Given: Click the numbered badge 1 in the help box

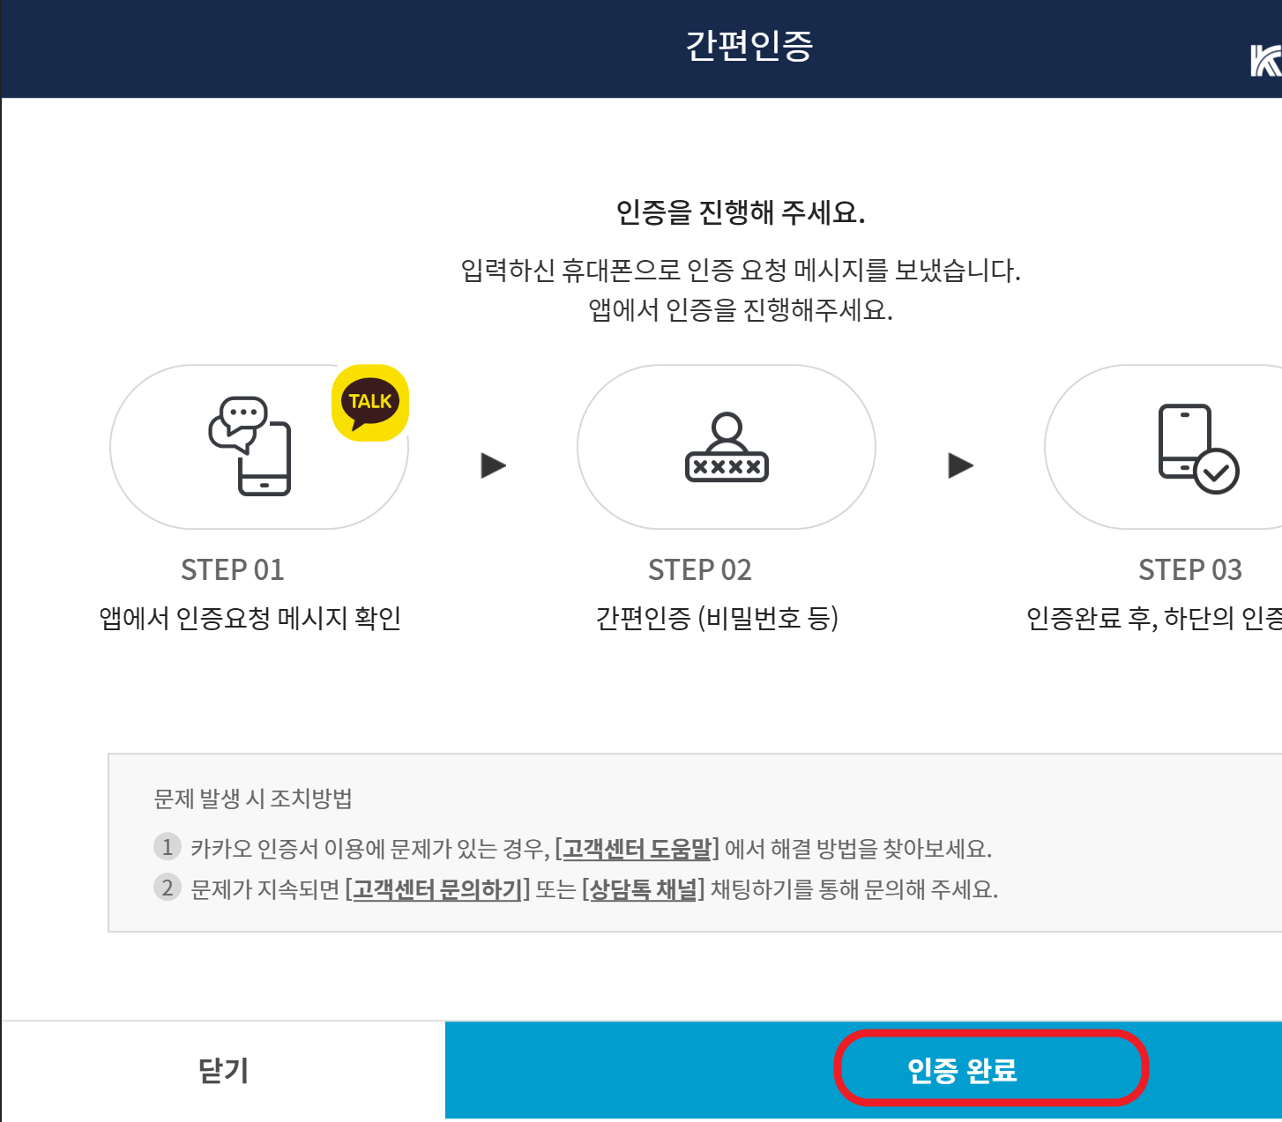Looking at the screenshot, I should tap(167, 847).
